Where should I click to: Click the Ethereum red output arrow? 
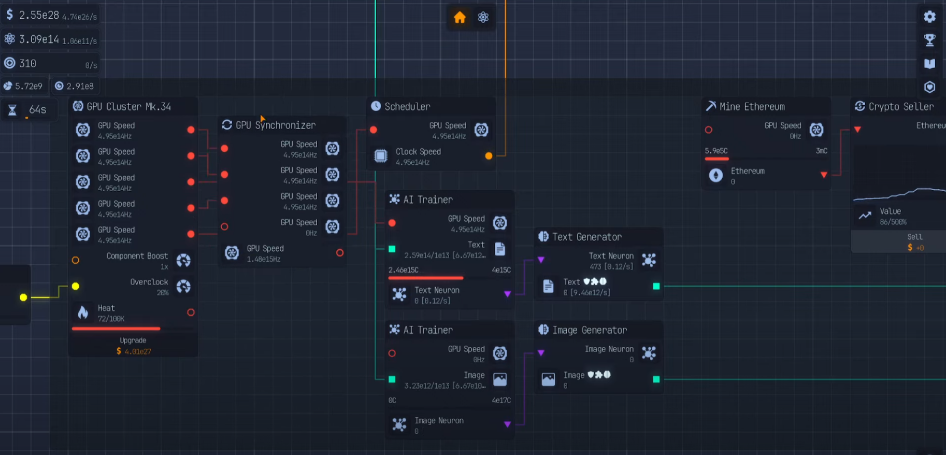[824, 175]
